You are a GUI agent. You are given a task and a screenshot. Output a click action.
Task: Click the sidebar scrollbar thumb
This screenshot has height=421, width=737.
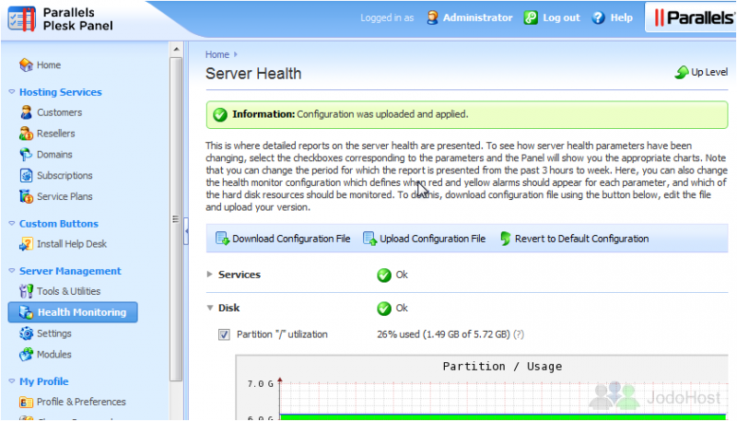(x=176, y=219)
